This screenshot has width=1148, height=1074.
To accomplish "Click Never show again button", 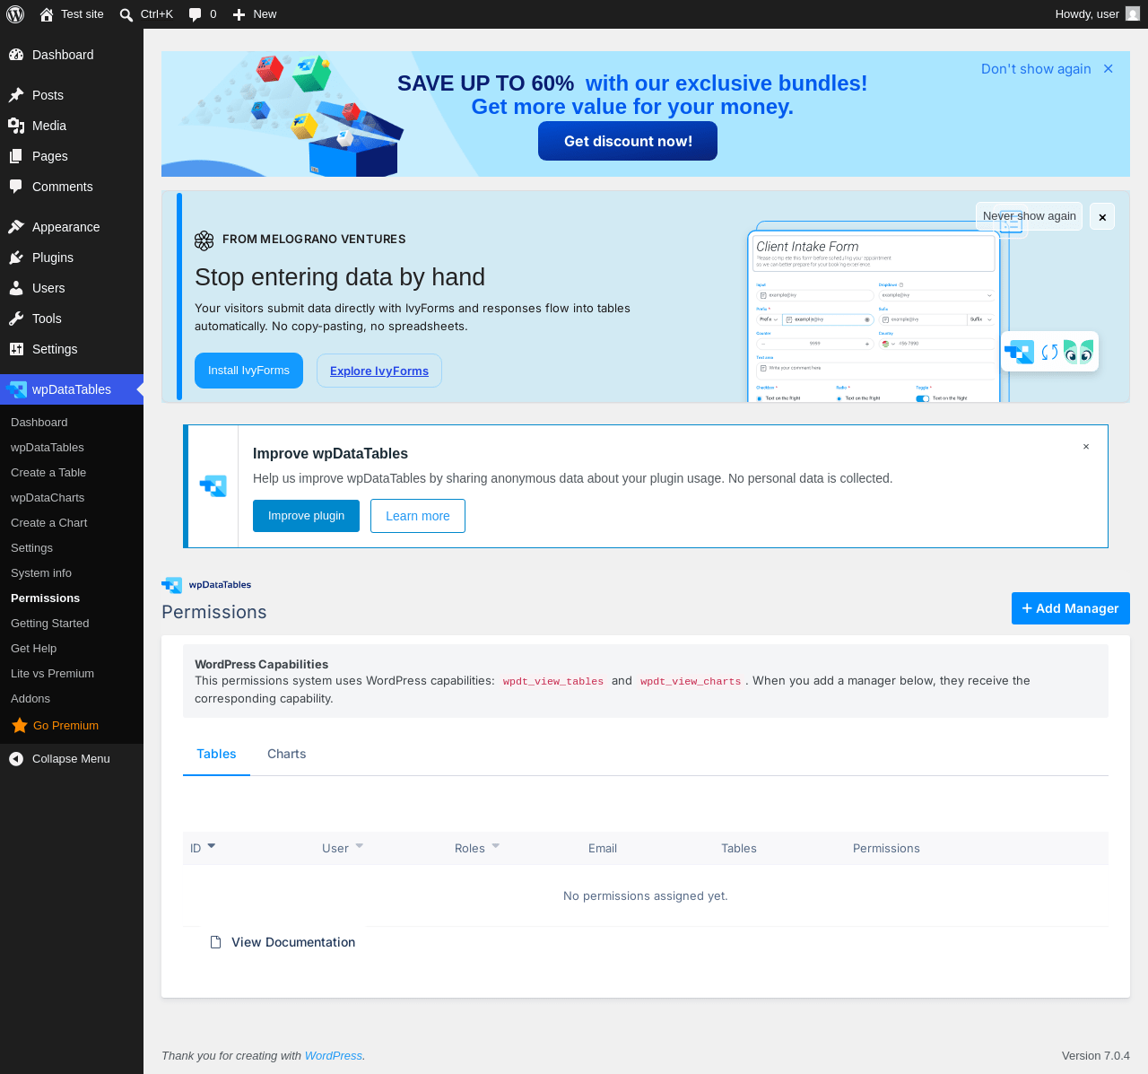I will [1030, 216].
